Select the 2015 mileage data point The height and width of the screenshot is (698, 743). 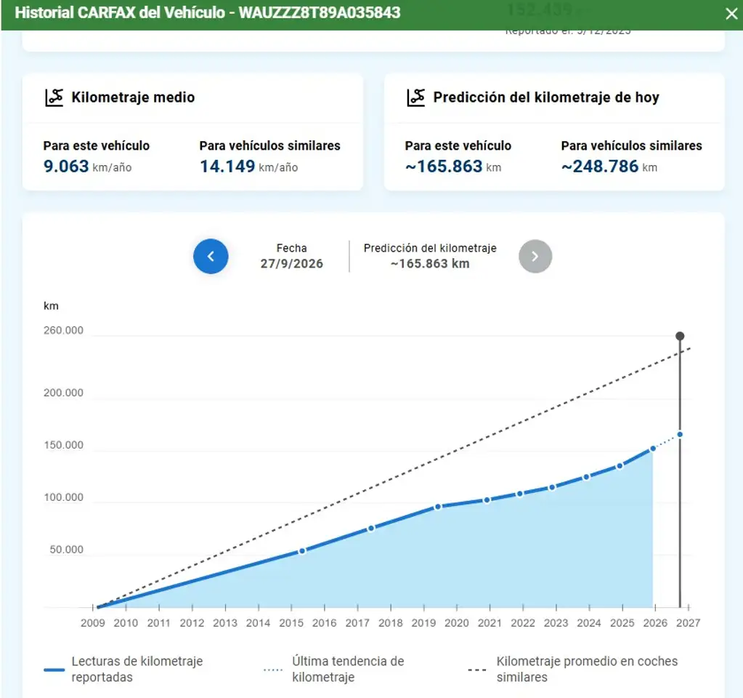point(302,551)
